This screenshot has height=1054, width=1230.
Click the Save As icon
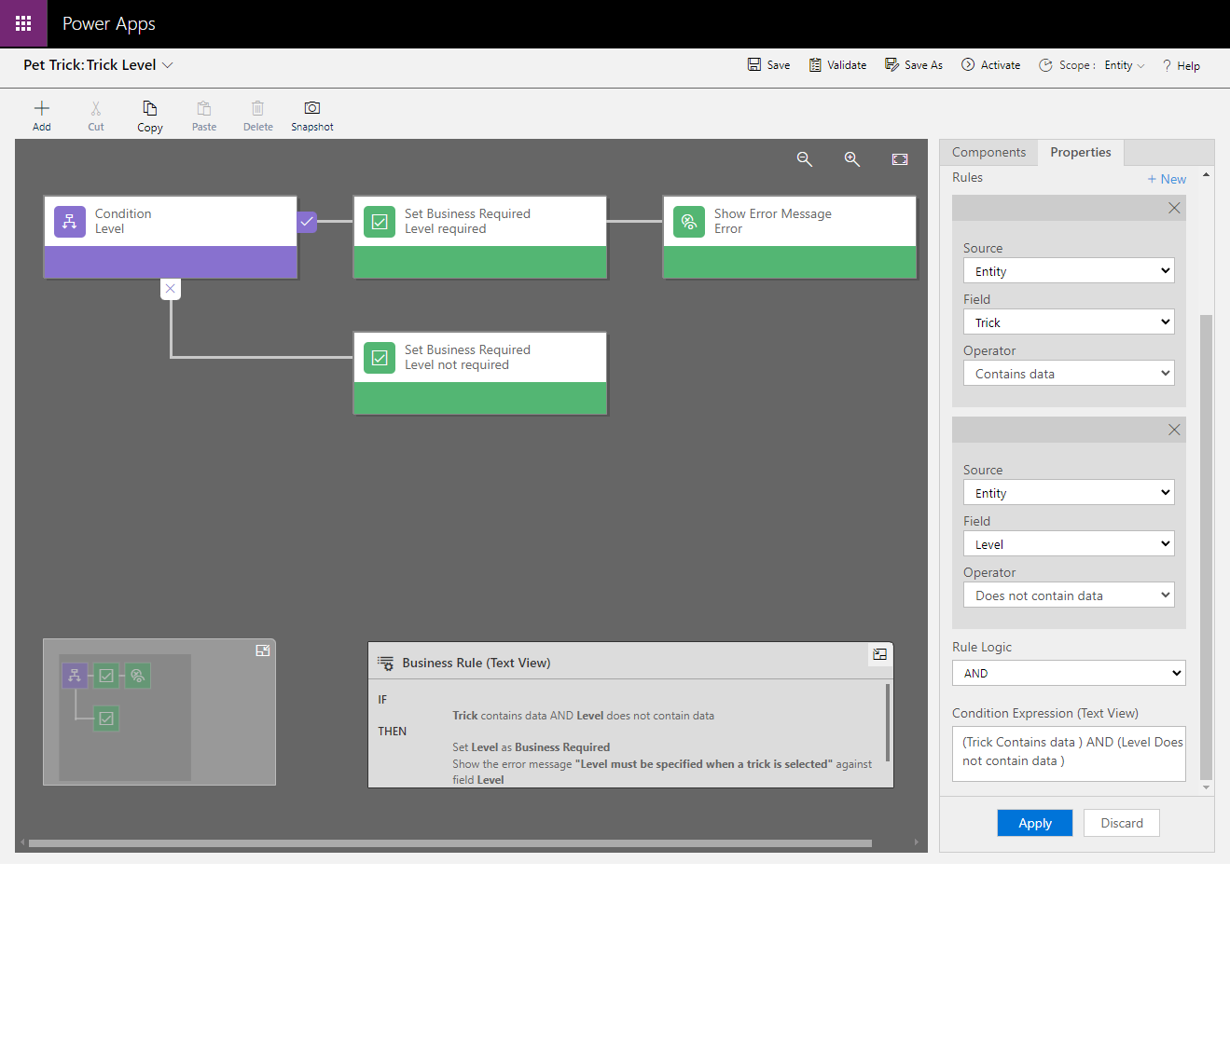[892, 64]
